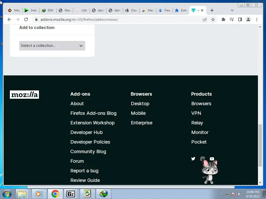View site info via the lock icon

coord(36,19)
